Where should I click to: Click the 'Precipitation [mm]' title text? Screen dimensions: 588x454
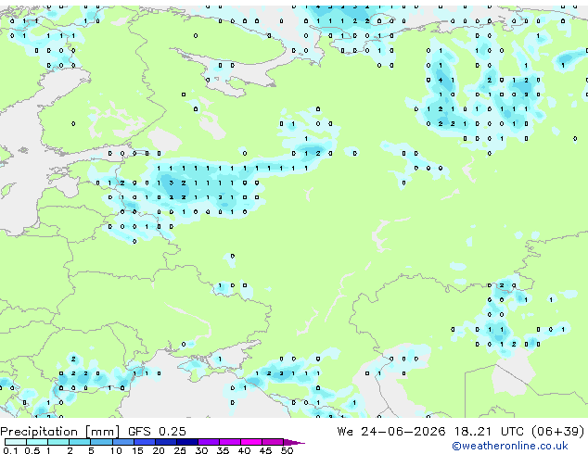pos(60,432)
